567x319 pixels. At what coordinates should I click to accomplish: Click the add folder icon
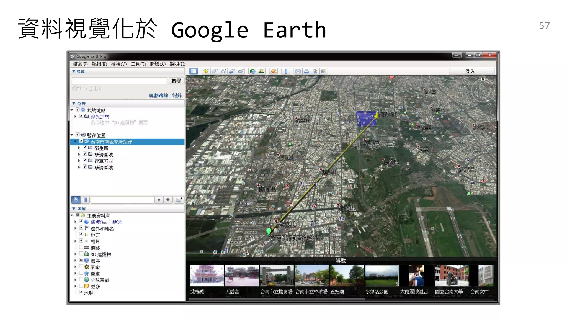tap(179, 200)
